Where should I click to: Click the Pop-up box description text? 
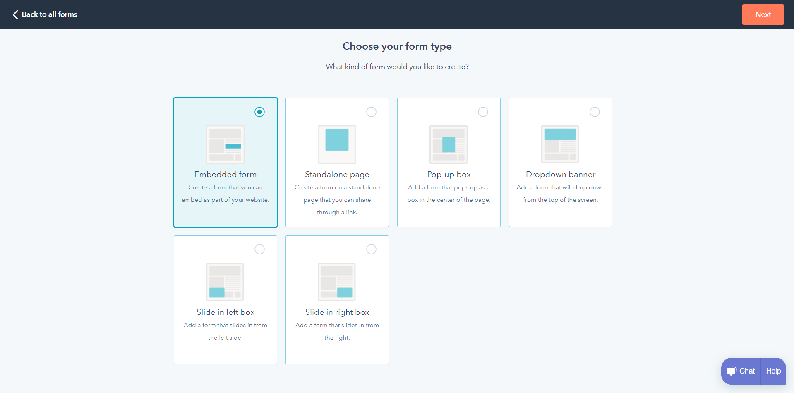coord(449,194)
